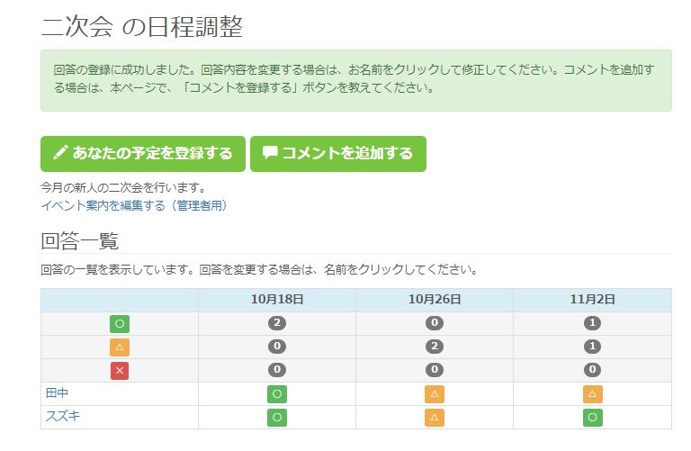This screenshot has height=451, width=691.
Task: Click the circle count badge for 11月2日
Action: [x=592, y=323]
